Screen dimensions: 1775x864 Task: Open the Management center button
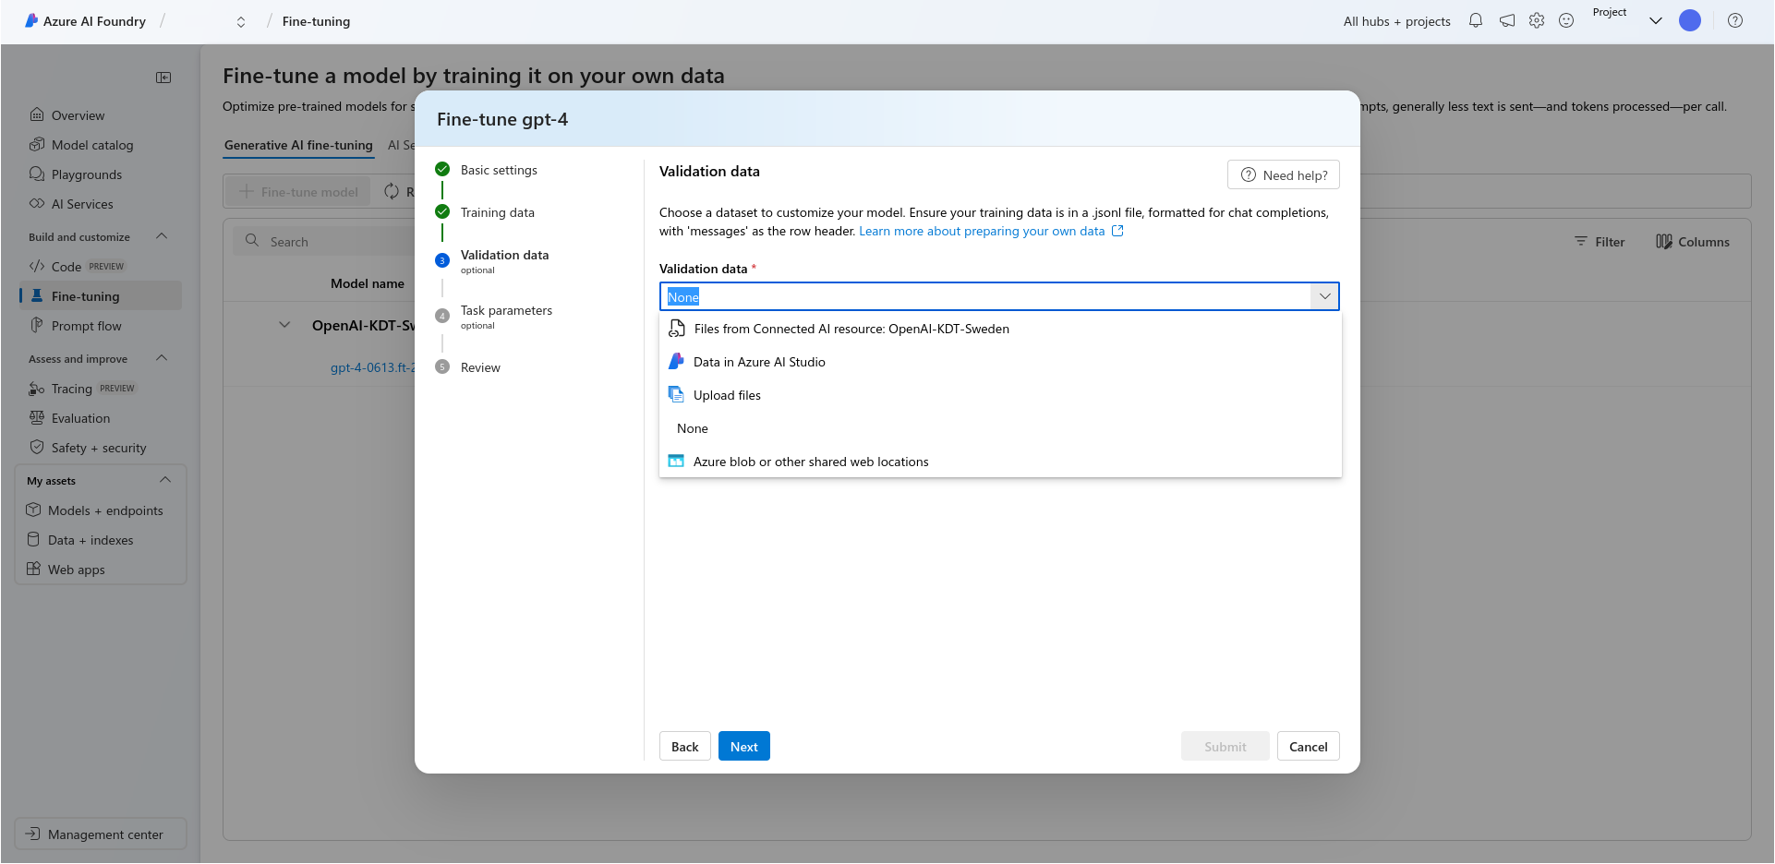point(101,834)
